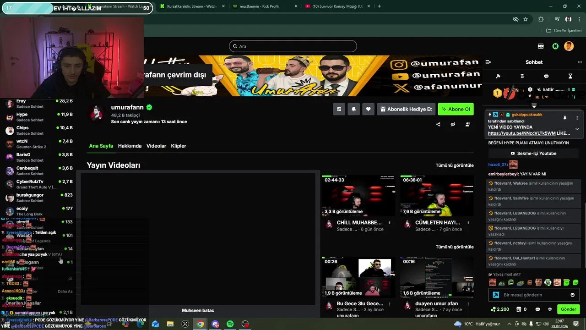Open the emoji picker in message box
Screen dimensions: 586x330
[x=572, y=295]
